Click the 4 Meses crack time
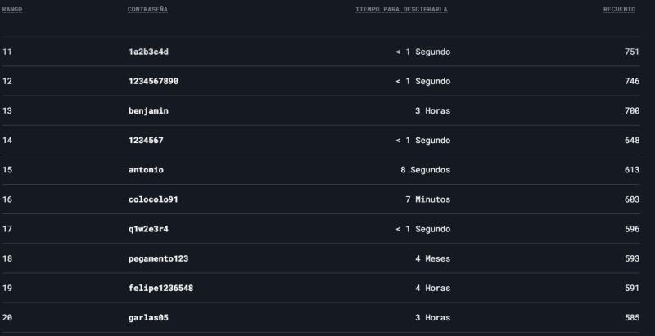This screenshot has height=336, width=655. point(432,258)
